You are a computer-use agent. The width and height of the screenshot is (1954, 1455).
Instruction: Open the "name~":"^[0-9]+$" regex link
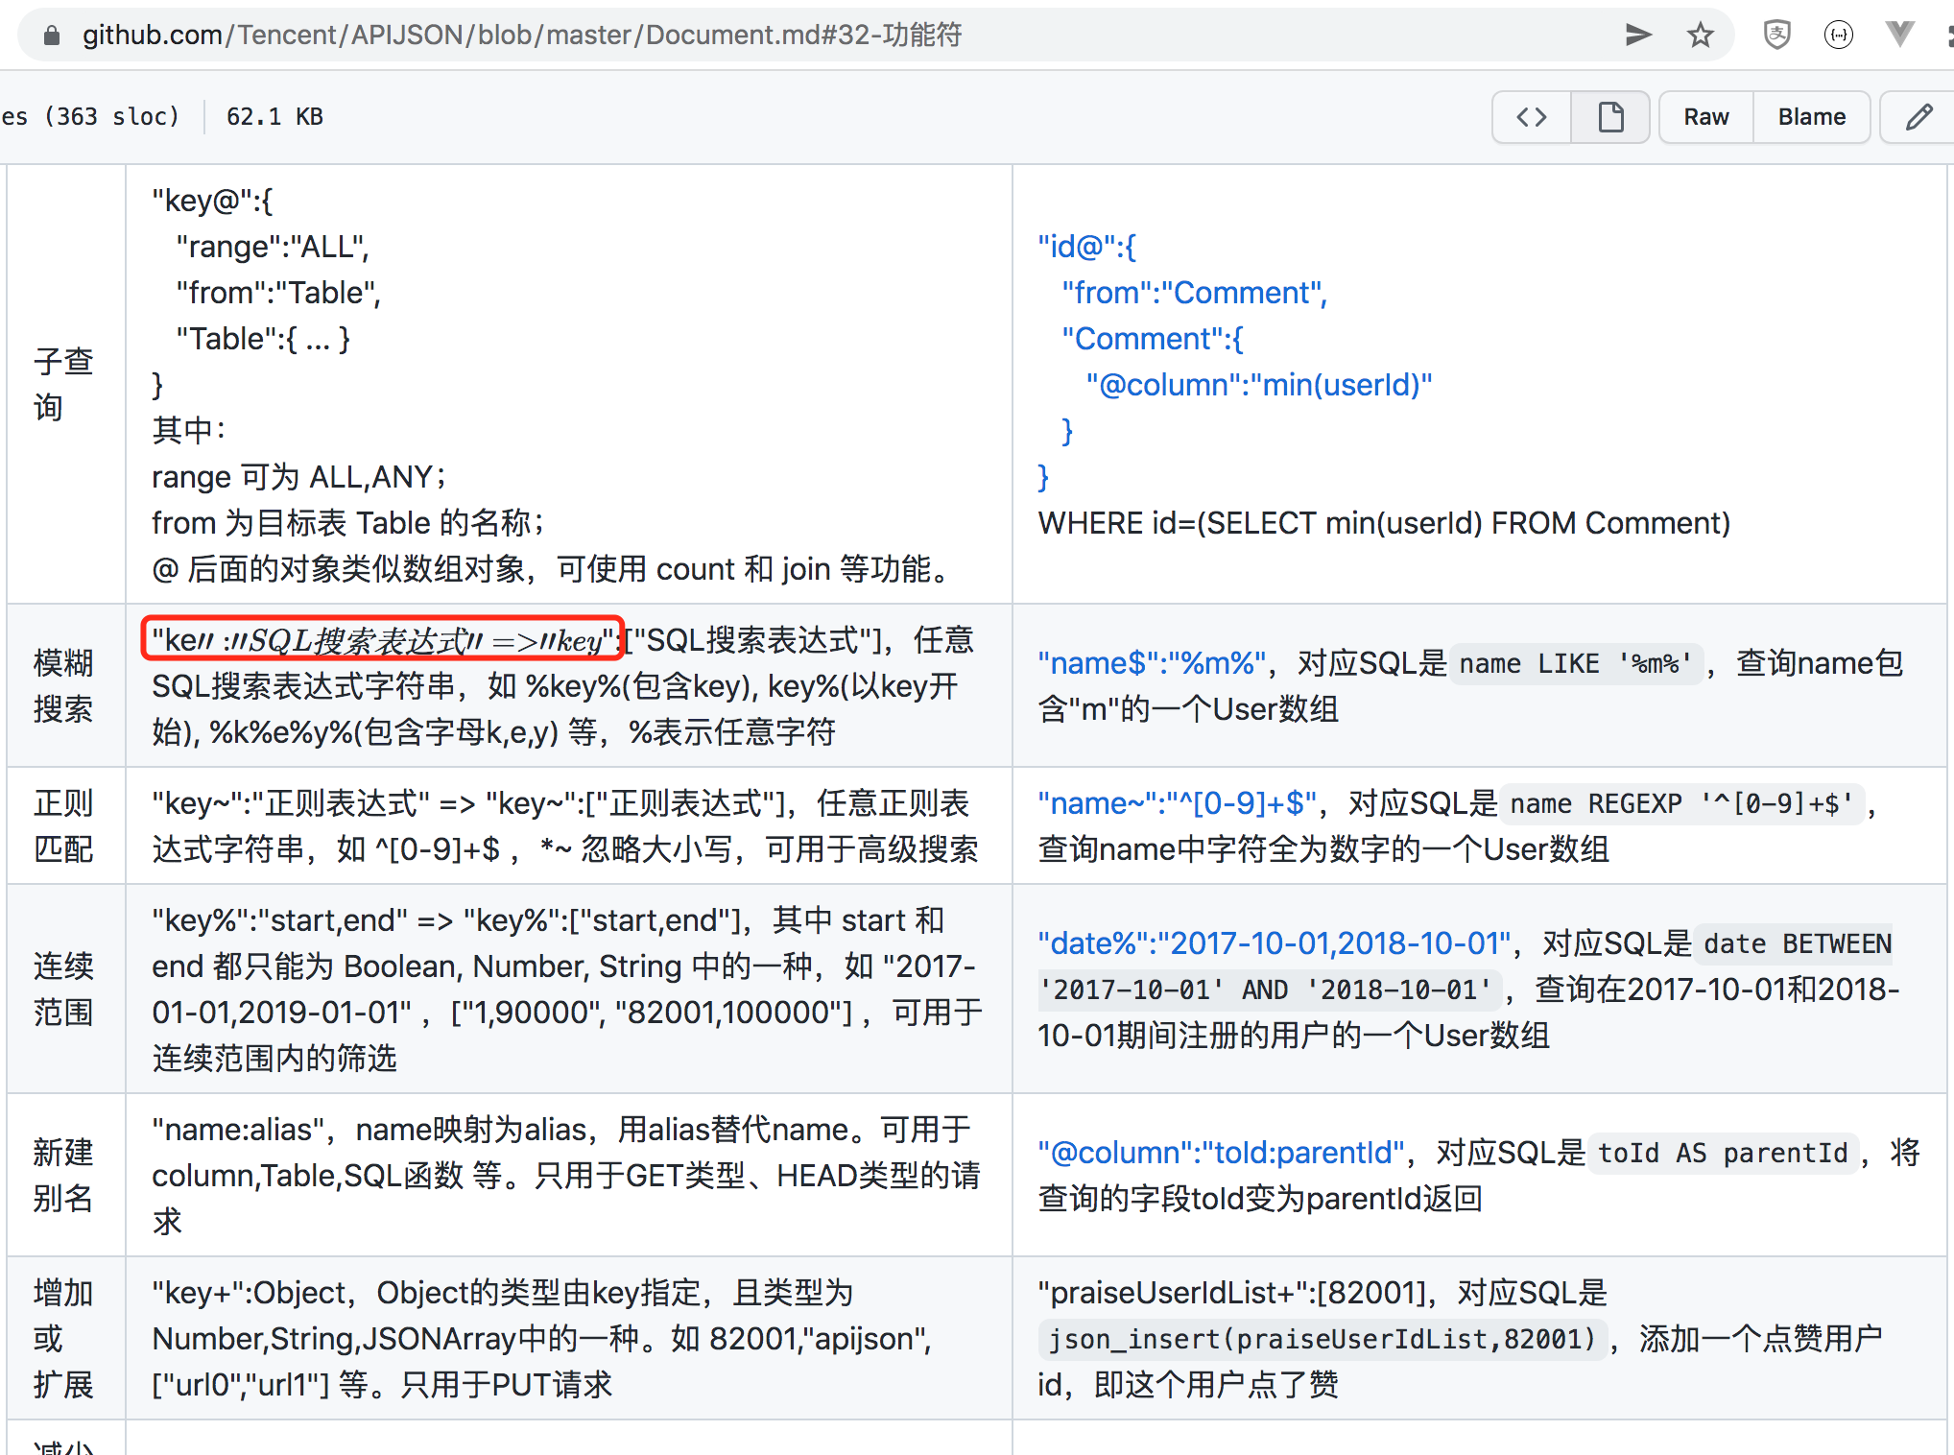(x=1177, y=803)
